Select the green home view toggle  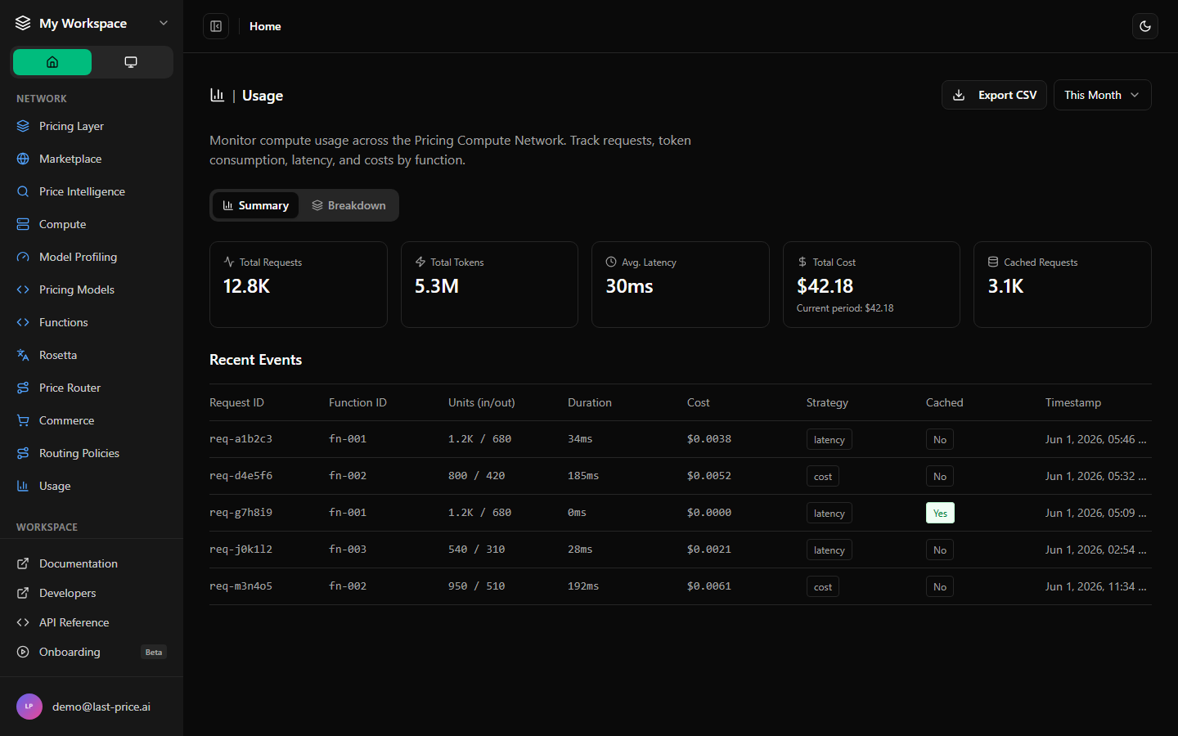[x=52, y=62]
